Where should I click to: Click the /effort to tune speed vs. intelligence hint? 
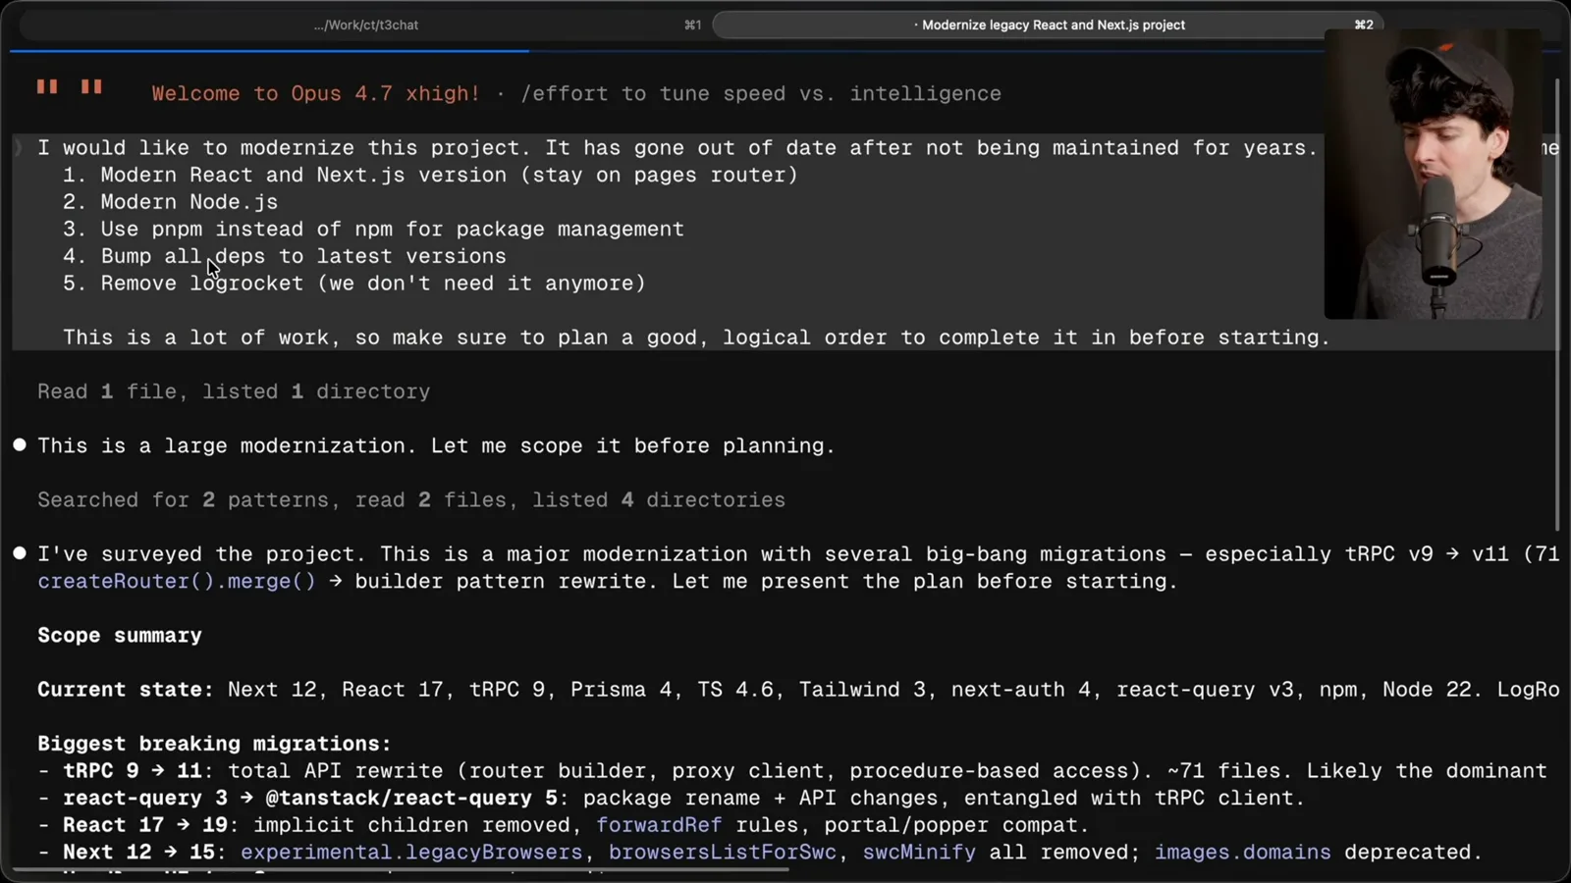(761, 93)
